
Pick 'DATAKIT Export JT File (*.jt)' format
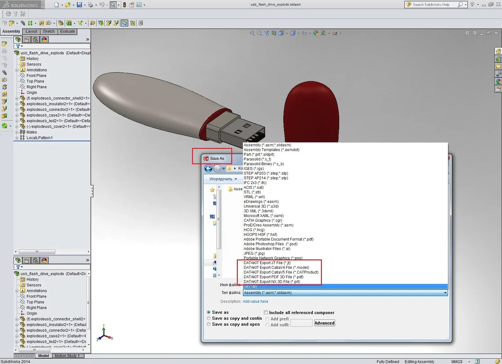pos(267,263)
